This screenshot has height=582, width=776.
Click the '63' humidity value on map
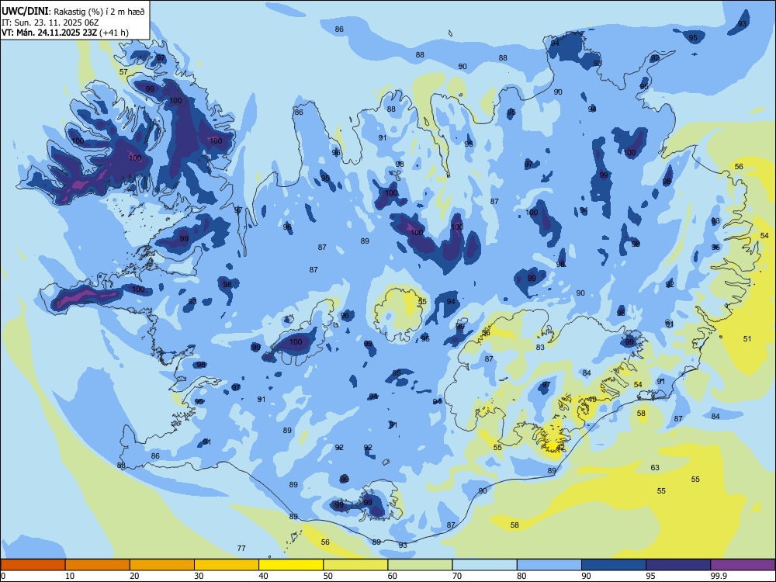655,468
